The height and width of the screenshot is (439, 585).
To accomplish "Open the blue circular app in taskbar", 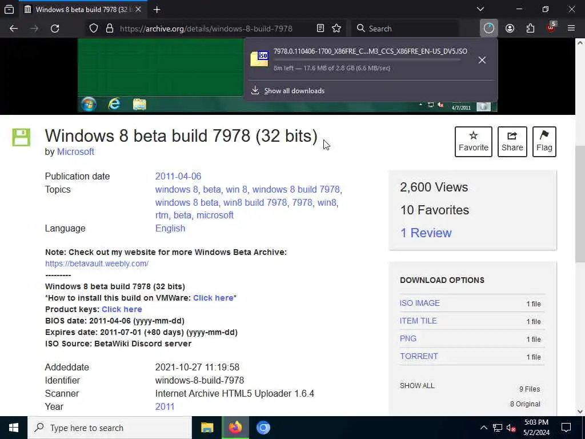I will coord(263,428).
